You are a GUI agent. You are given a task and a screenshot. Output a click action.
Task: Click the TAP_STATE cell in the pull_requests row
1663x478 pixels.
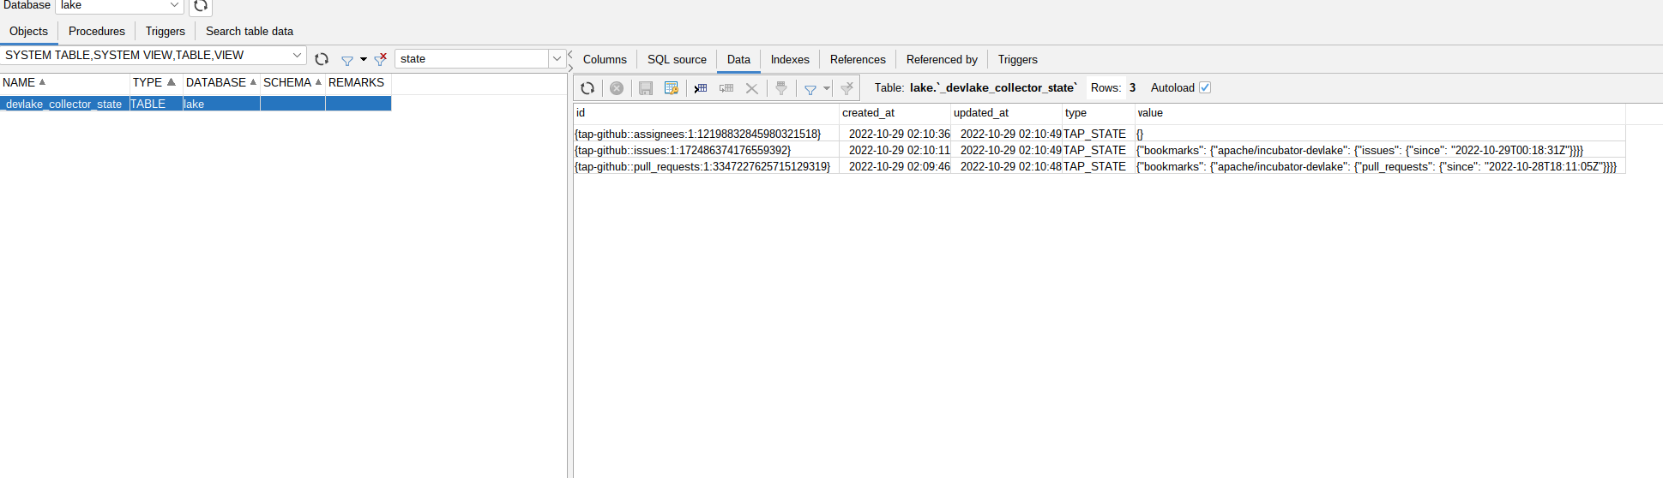point(1099,167)
